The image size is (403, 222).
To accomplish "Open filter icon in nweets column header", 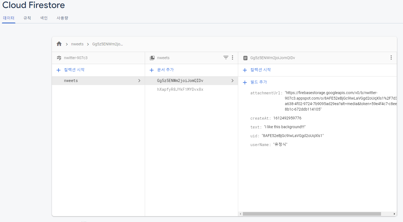I will (226, 57).
